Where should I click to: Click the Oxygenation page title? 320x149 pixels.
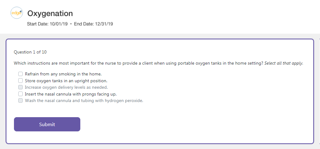[x=50, y=14]
